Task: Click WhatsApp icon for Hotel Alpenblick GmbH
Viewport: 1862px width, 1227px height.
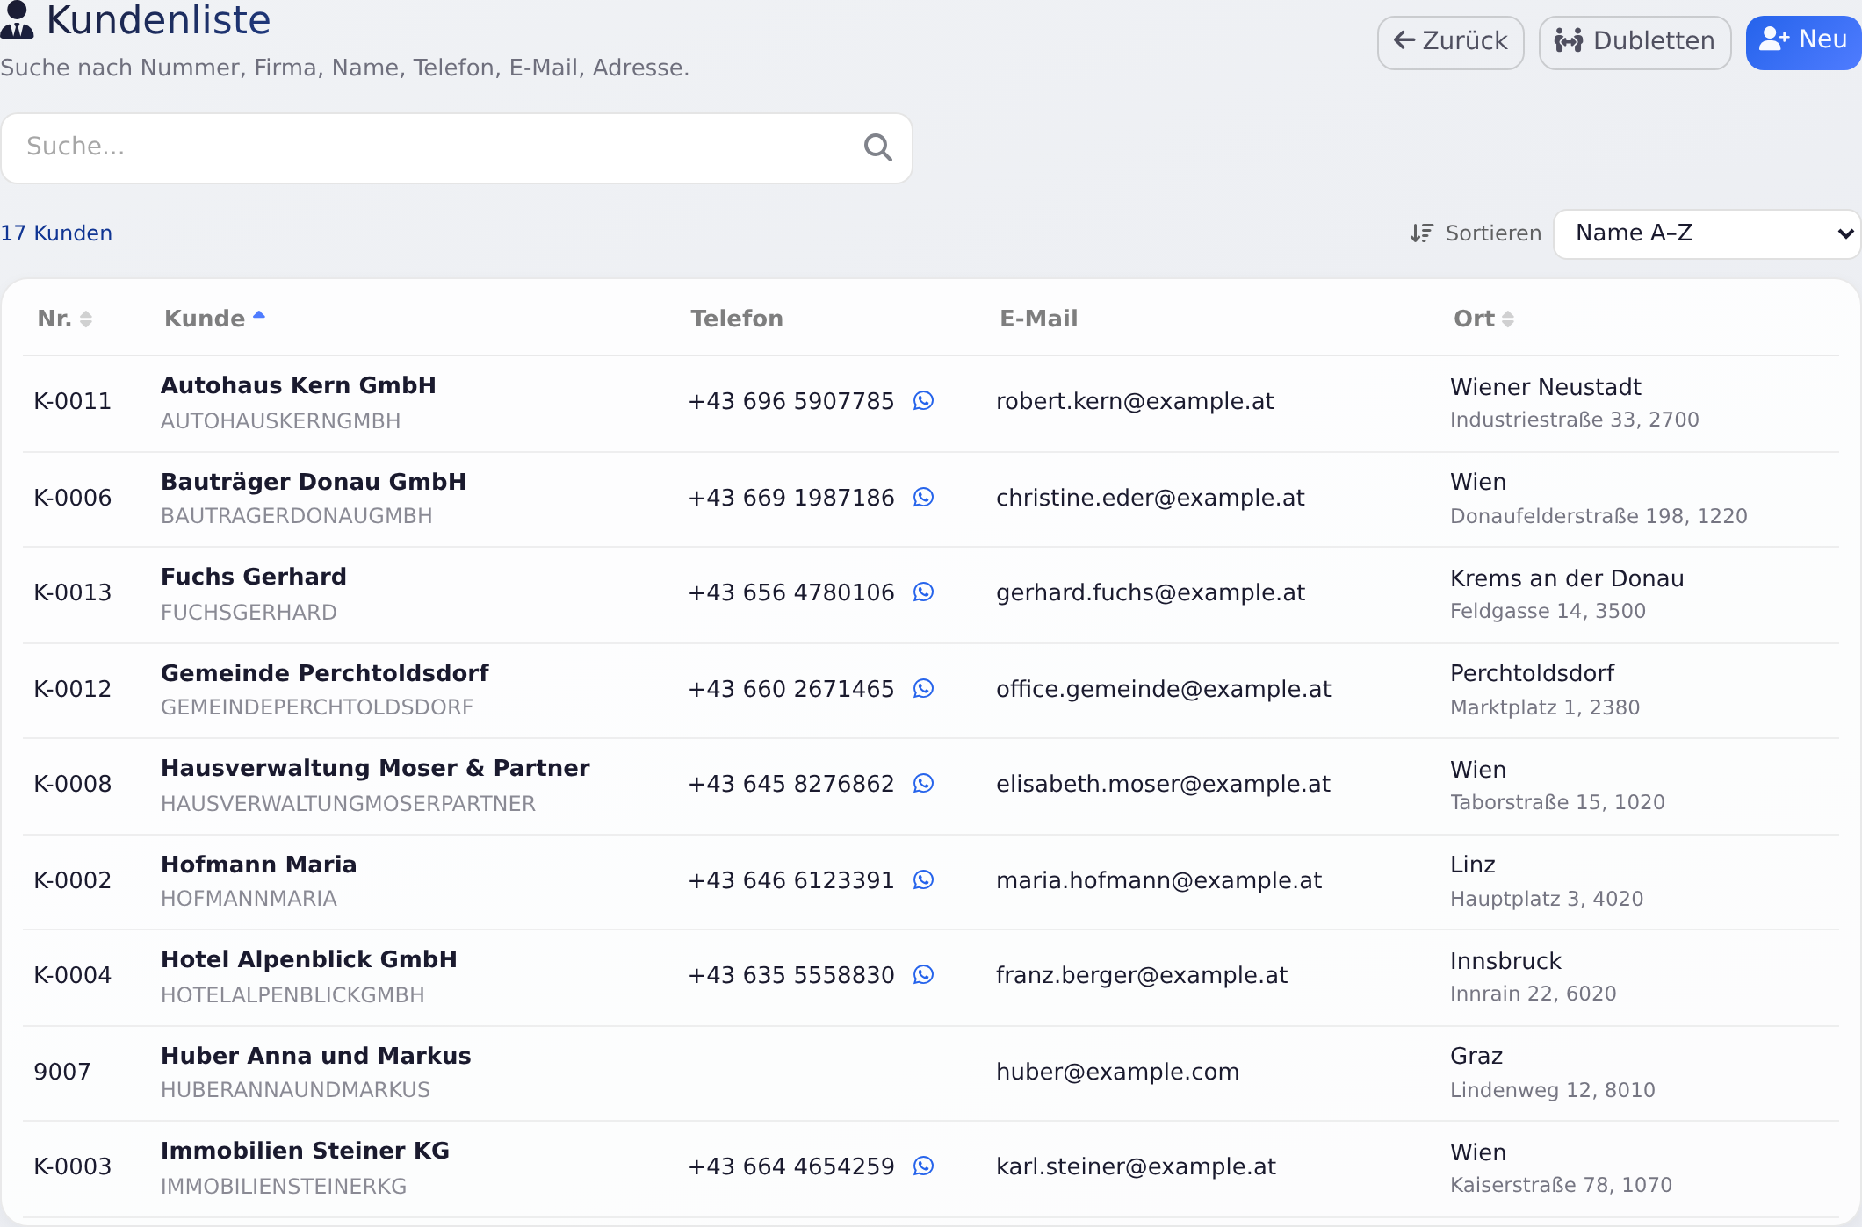Action: click(923, 975)
